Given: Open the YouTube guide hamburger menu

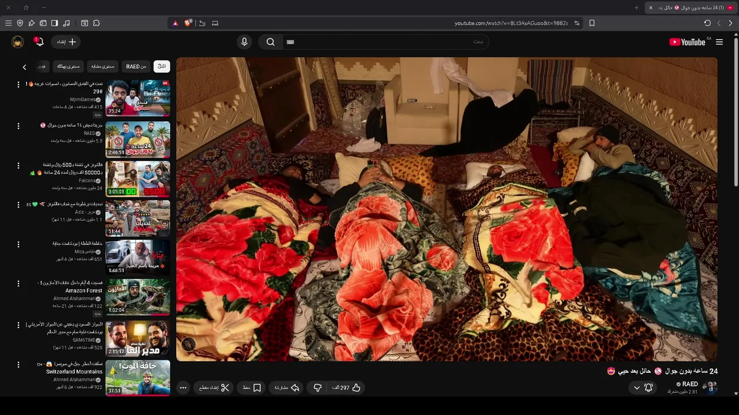Looking at the screenshot, I should click(x=719, y=42).
